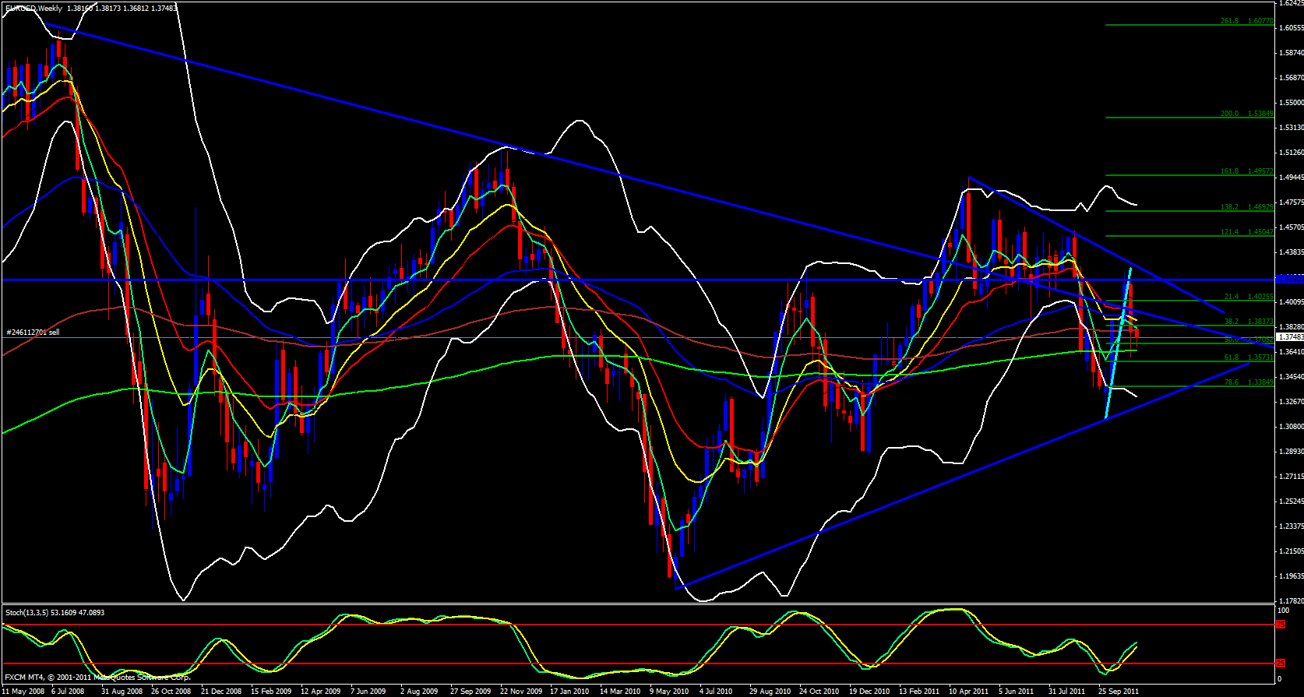Click the 4 Jul 2010 date label
The height and width of the screenshot is (697, 1304).
click(x=716, y=692)
